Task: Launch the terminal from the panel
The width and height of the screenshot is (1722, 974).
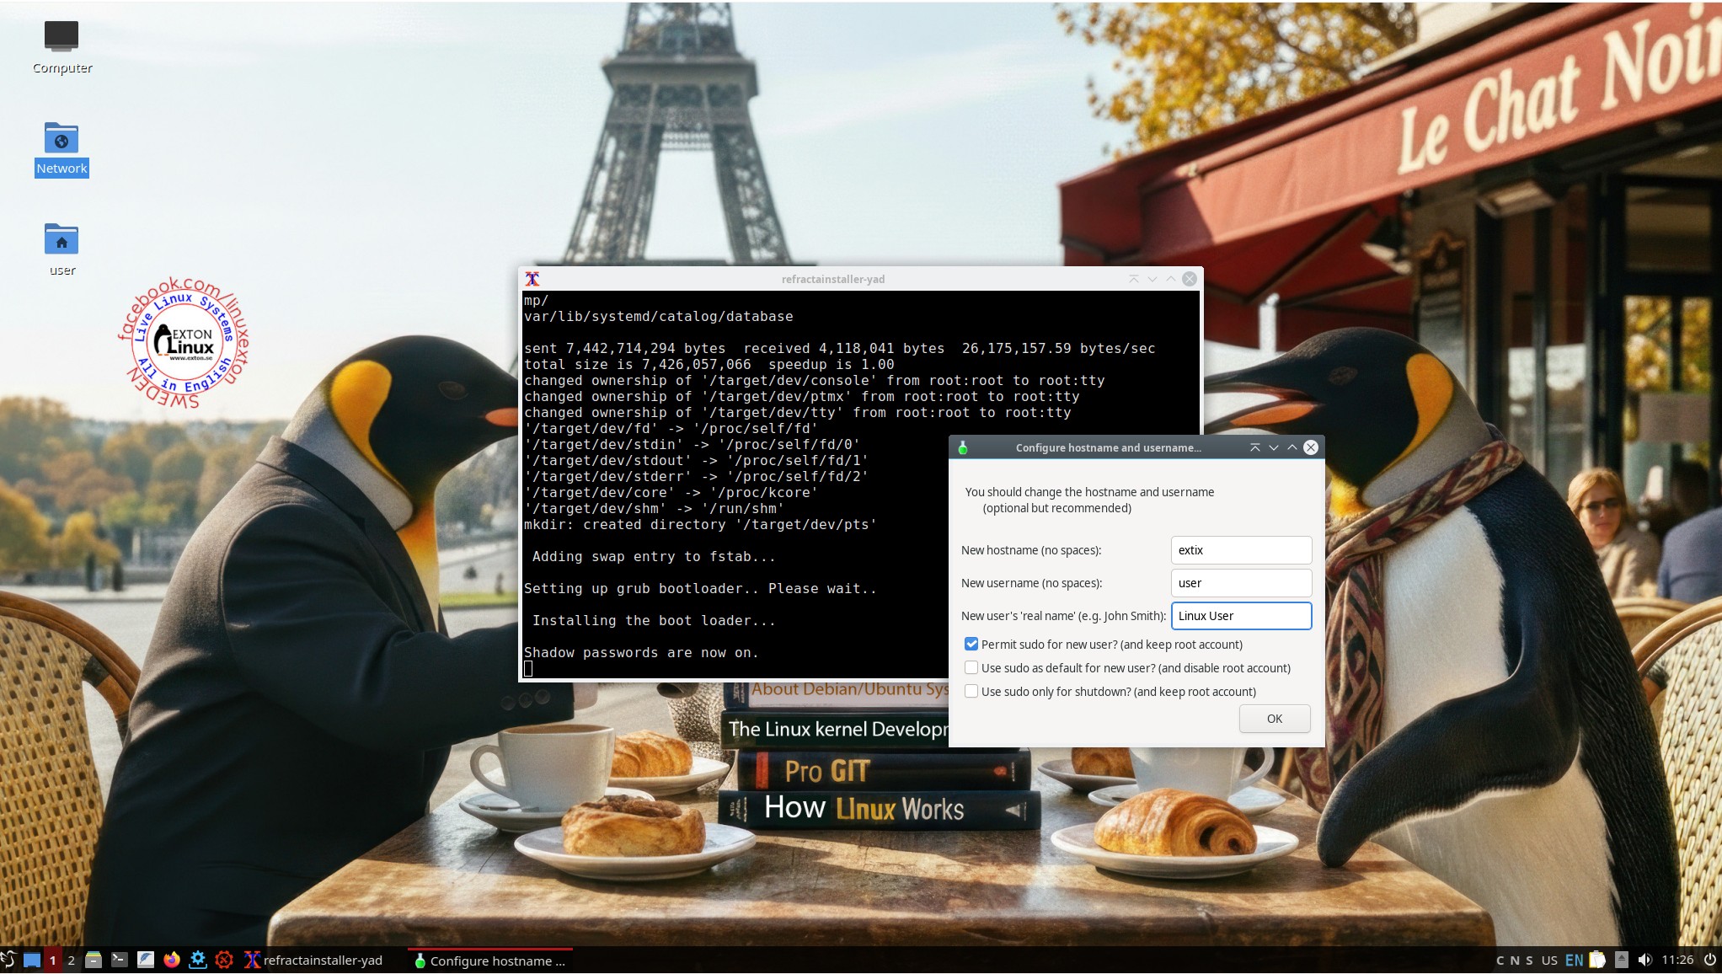Action: tap(120, 960)
